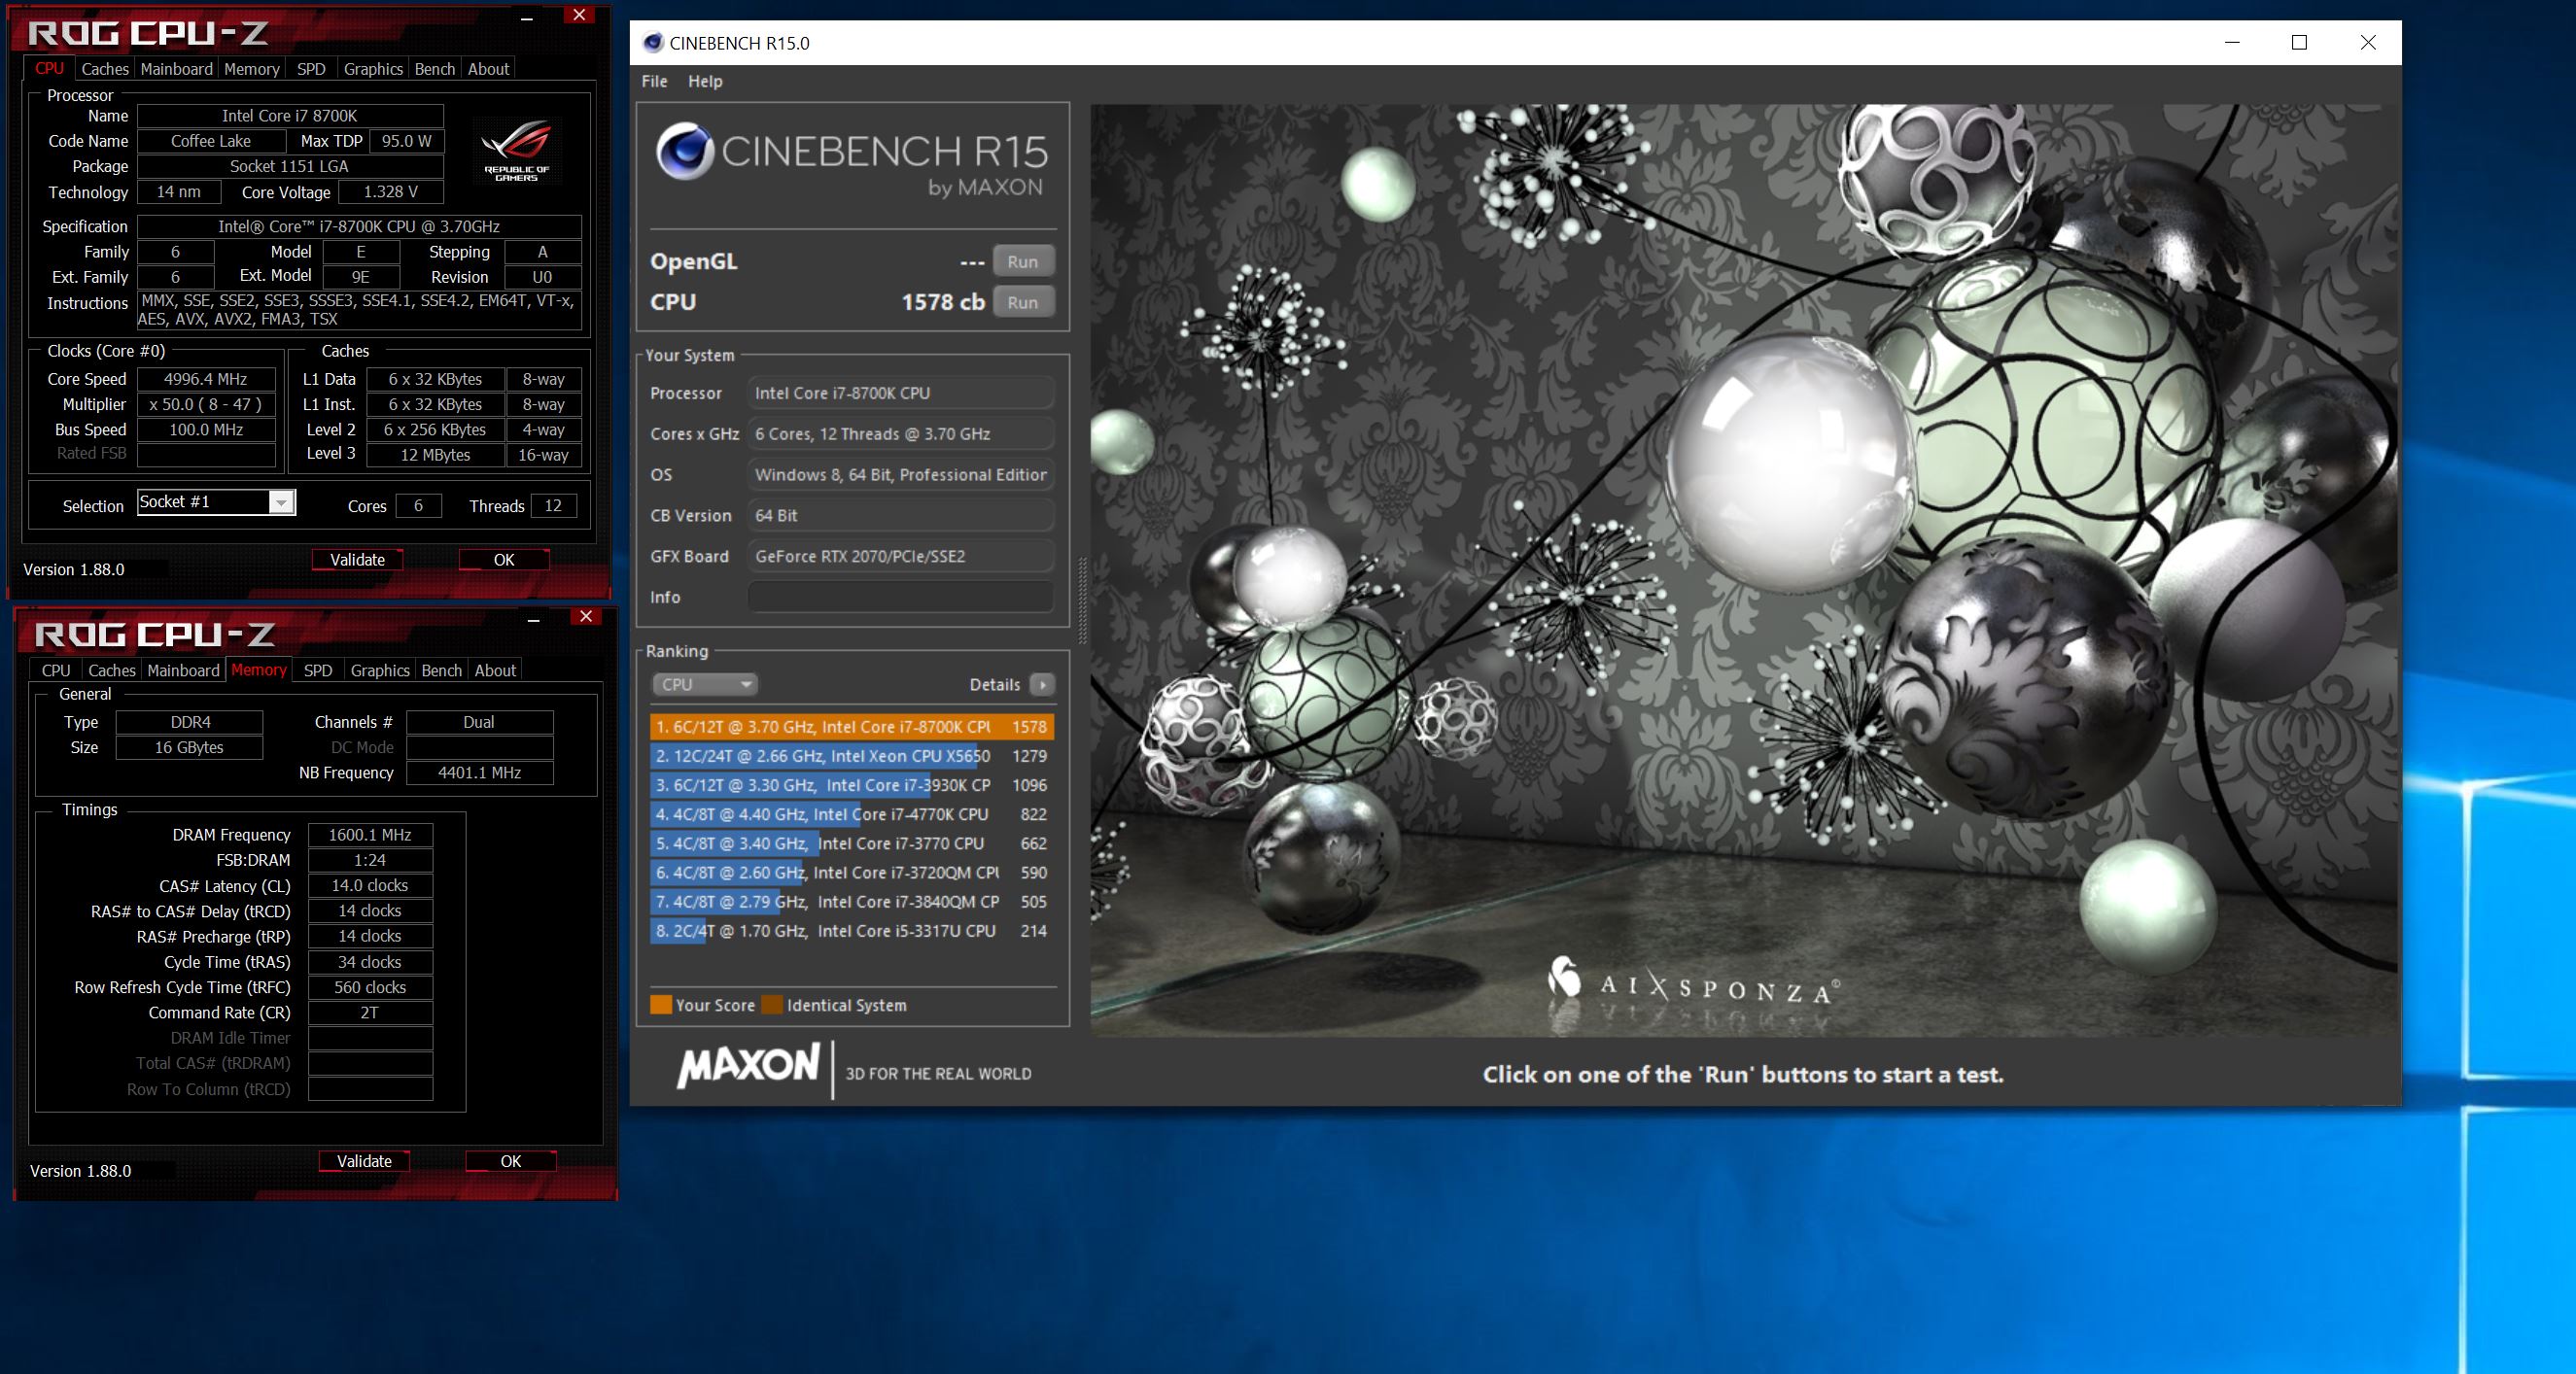Viewport: 2576px width, 1374px height.
Task: Click the NB Frequency value 4401.1 MHz
Action: (480, 773)
